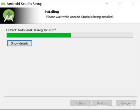The height and width of the screenshot is (110, 140).
Task: Click the green Android Studio compass logo
Action: tap(9, 15)
